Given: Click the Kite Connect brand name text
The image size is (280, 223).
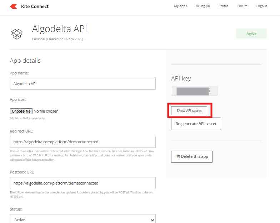Looking at the screenshot, I should click(x=35, y=6).
